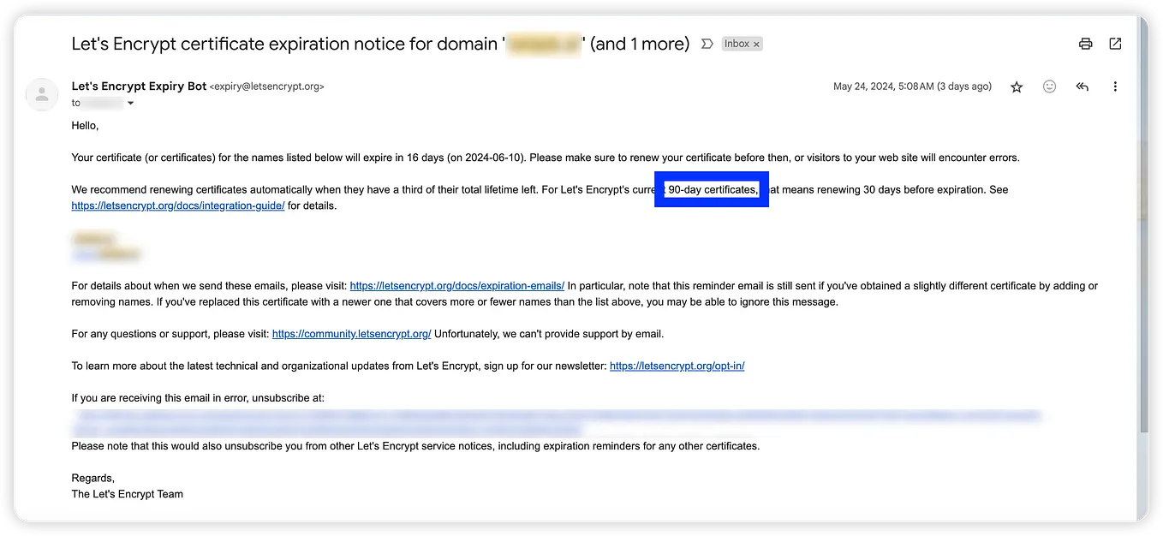The width and height of the screenshot is (1163, 536).
Task: Print this email
Action: 1085,43
